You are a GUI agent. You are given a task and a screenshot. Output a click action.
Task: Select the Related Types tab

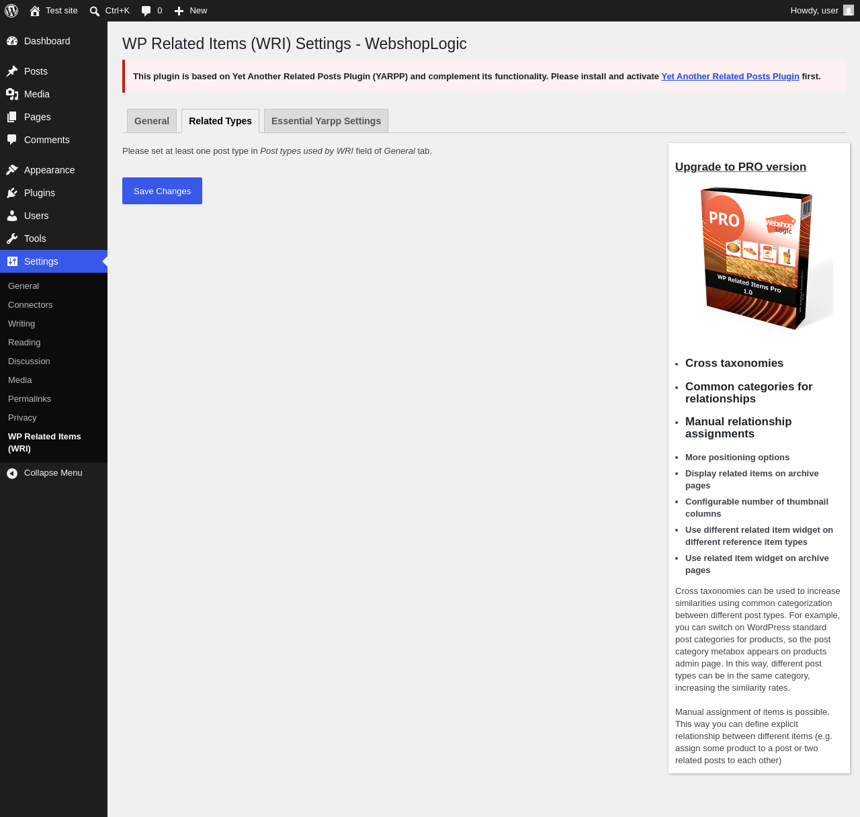(x=220, y=121)
